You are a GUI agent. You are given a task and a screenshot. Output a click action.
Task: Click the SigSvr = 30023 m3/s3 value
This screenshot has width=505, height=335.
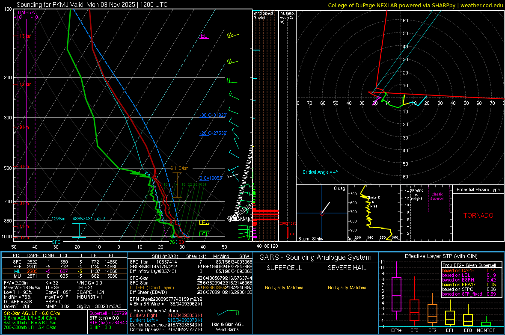click(x=99, y=306)
